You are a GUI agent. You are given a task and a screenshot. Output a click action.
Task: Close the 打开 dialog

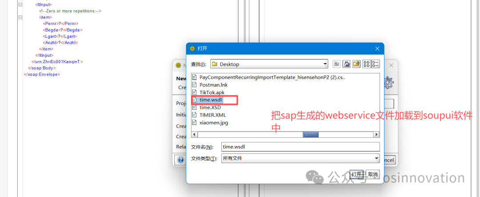[x=377, y=48]
